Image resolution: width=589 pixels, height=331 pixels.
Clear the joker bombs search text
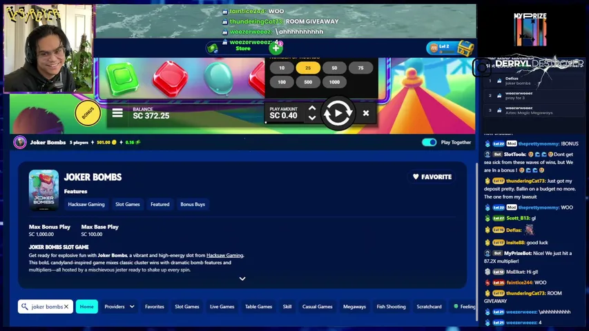[x=66, y=307]
